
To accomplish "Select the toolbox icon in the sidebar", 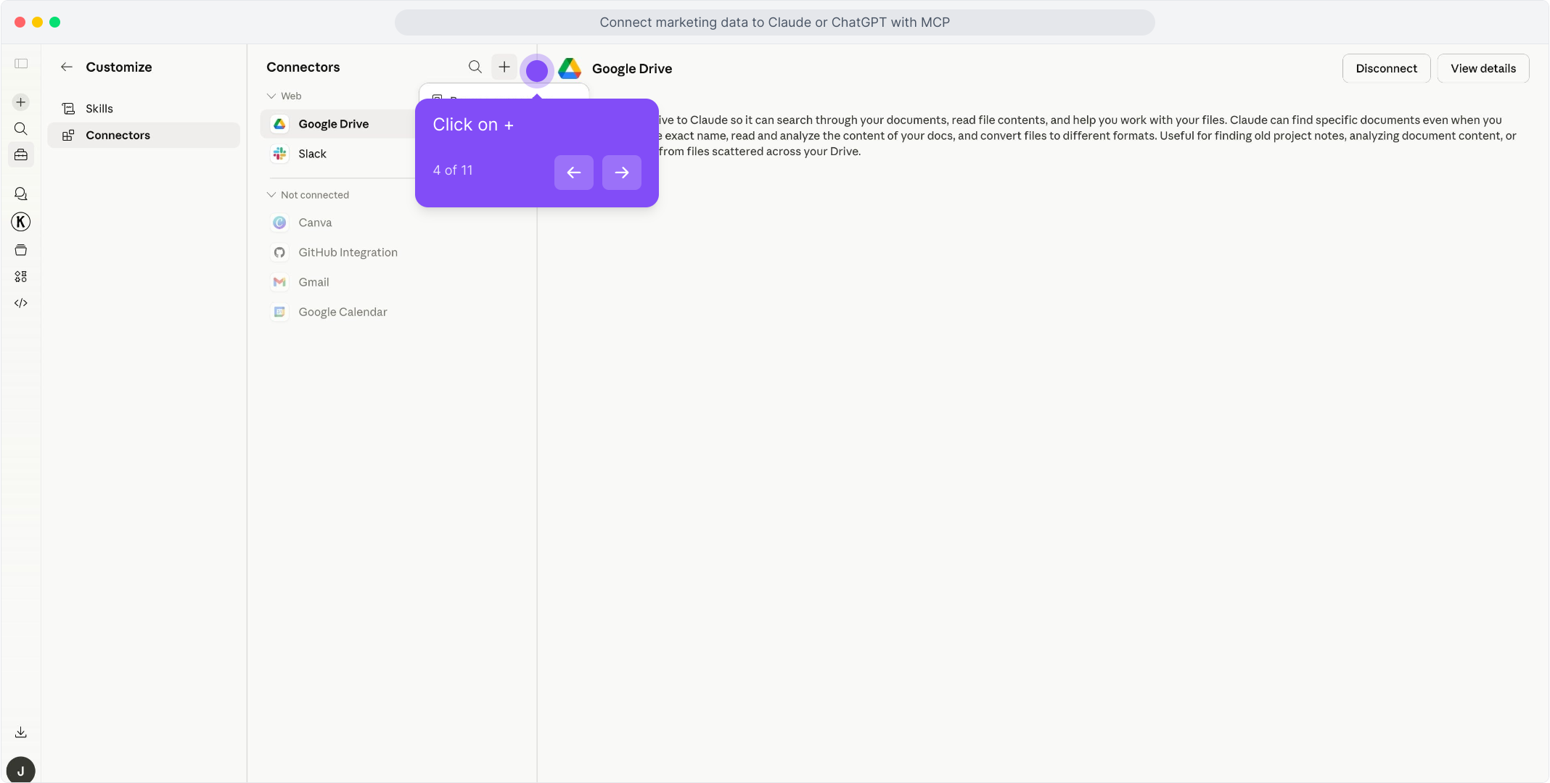I will click(x=20, y=154).
